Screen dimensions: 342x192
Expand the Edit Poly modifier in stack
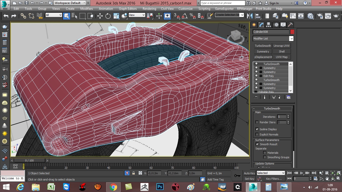click(x=261, y=76)
